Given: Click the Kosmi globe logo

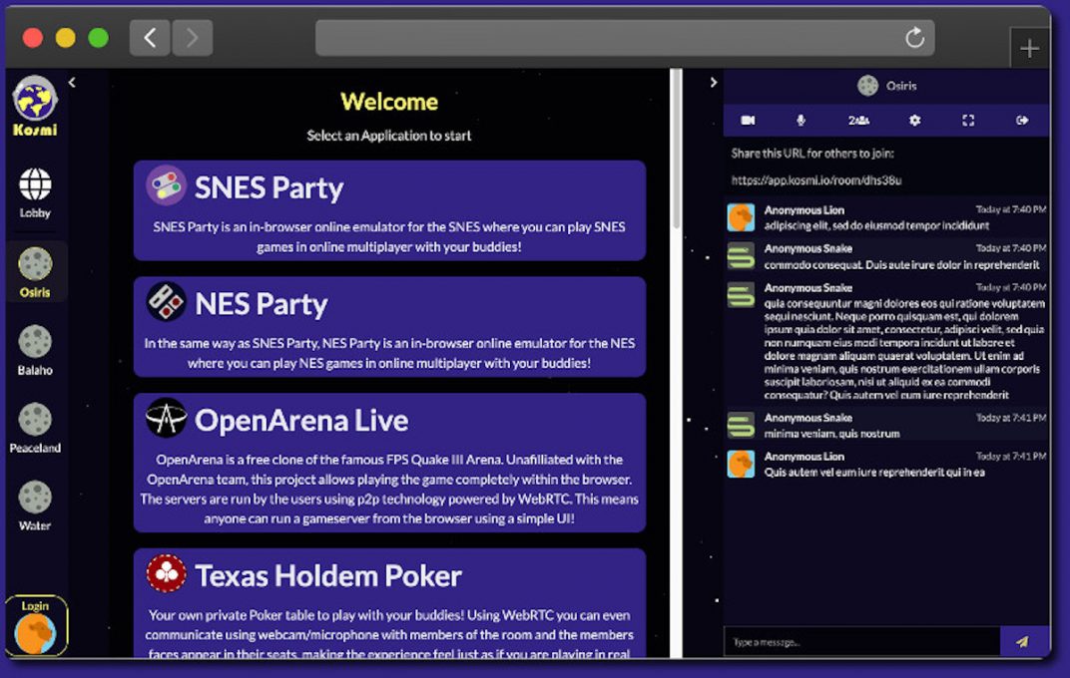Looking at the screenshot, I should [35, 100].
